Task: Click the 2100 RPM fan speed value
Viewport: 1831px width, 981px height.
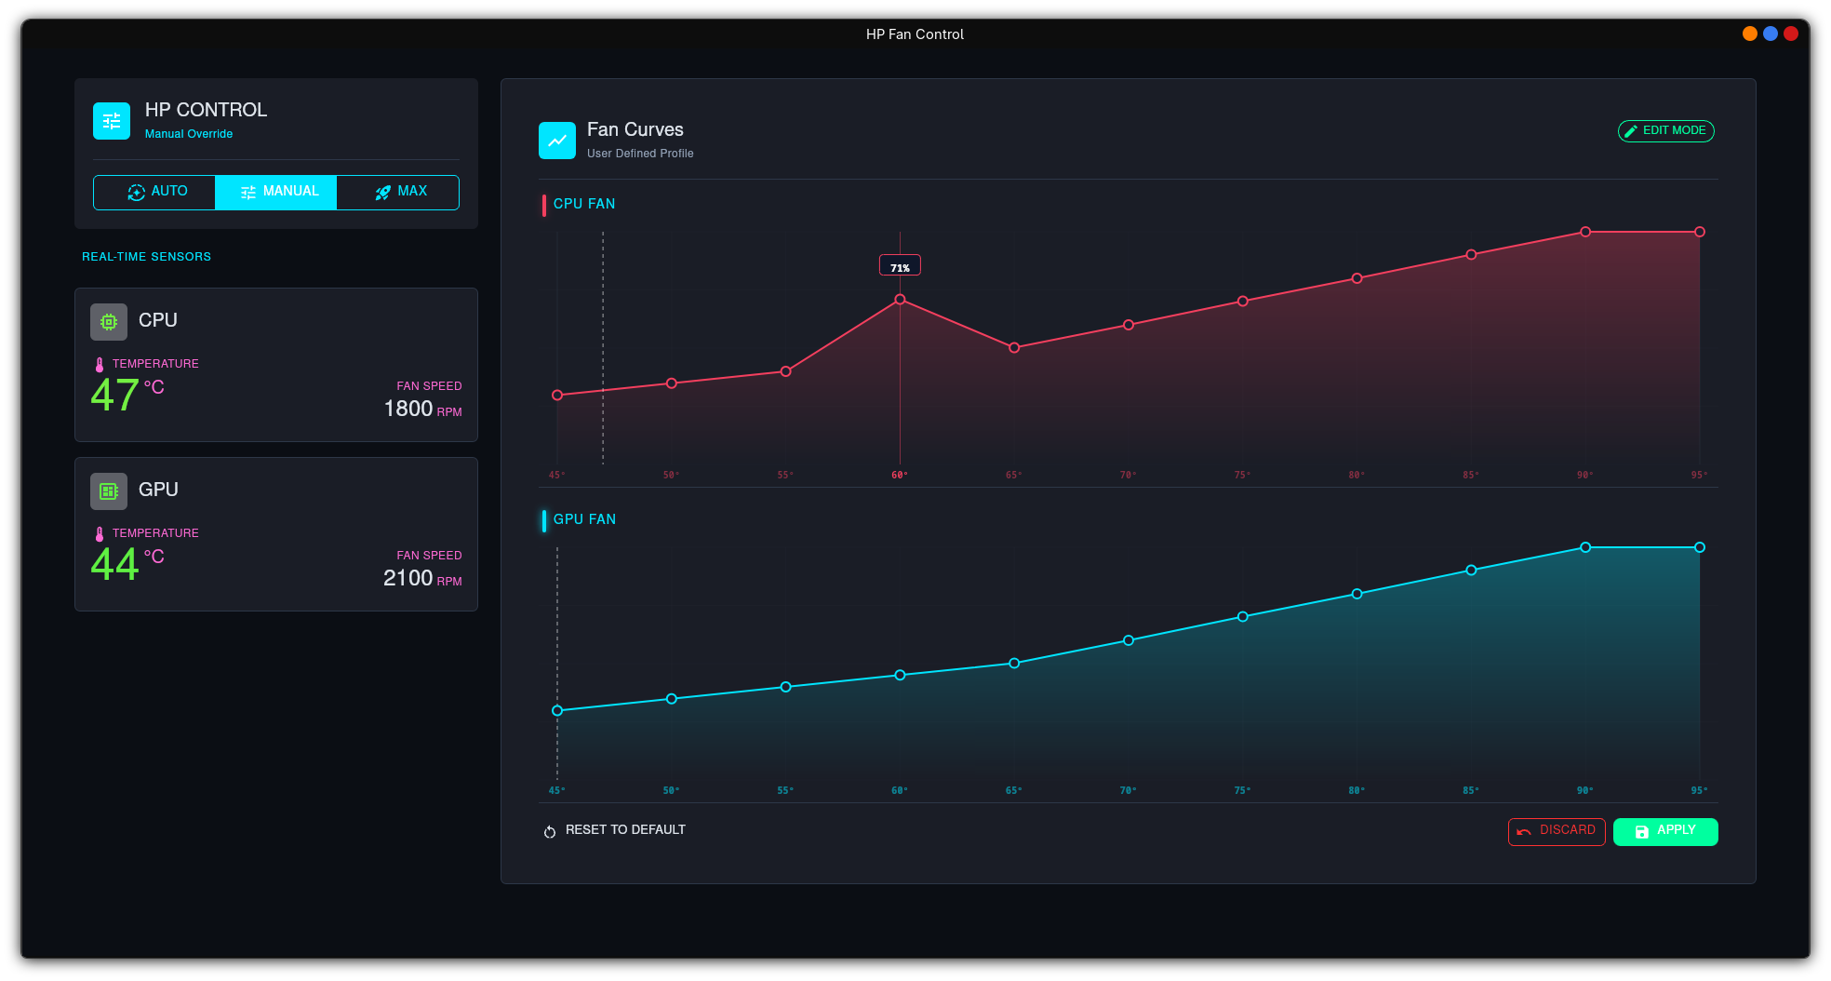Action: pyautogui.click(x=422, y=578)
